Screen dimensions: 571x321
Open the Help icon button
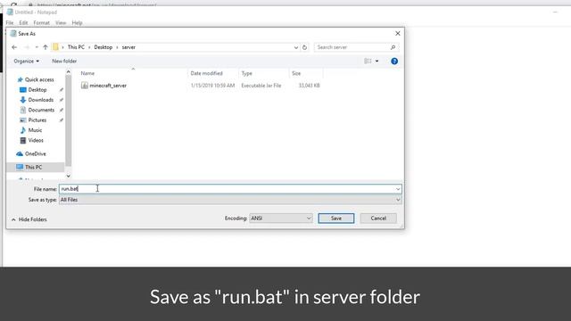[x=394, y=62]
